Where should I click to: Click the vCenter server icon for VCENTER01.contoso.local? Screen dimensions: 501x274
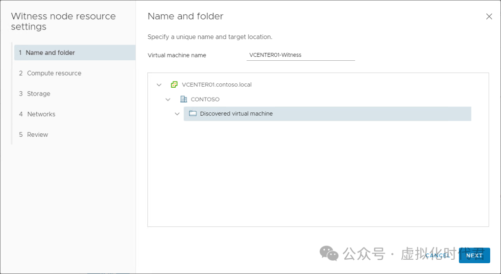[174, 85]
